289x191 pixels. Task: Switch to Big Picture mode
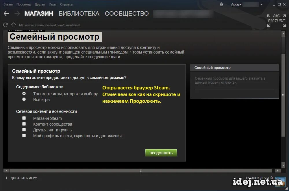point(276,21)
